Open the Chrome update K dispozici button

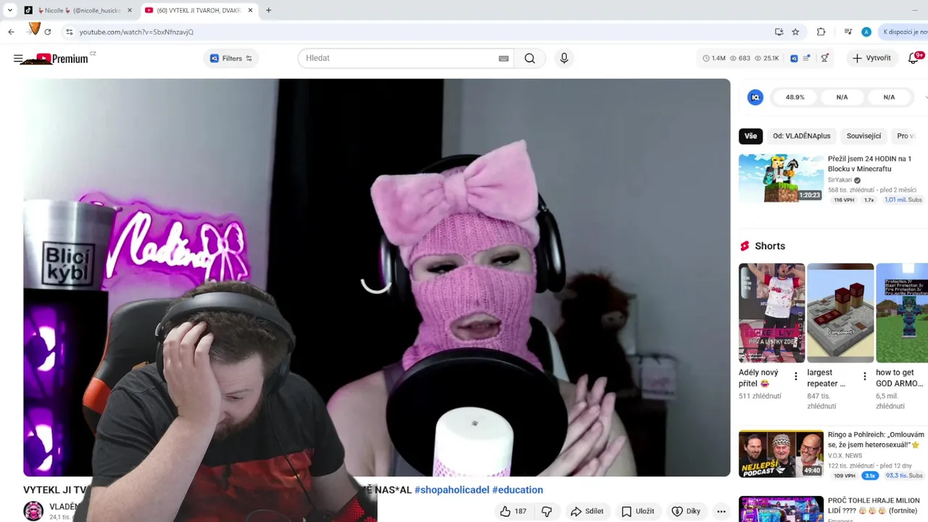903,32
